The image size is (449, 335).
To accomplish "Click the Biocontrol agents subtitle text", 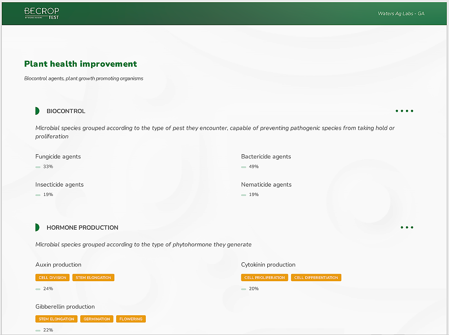I will pyautogui.click(x=83, y=78).
